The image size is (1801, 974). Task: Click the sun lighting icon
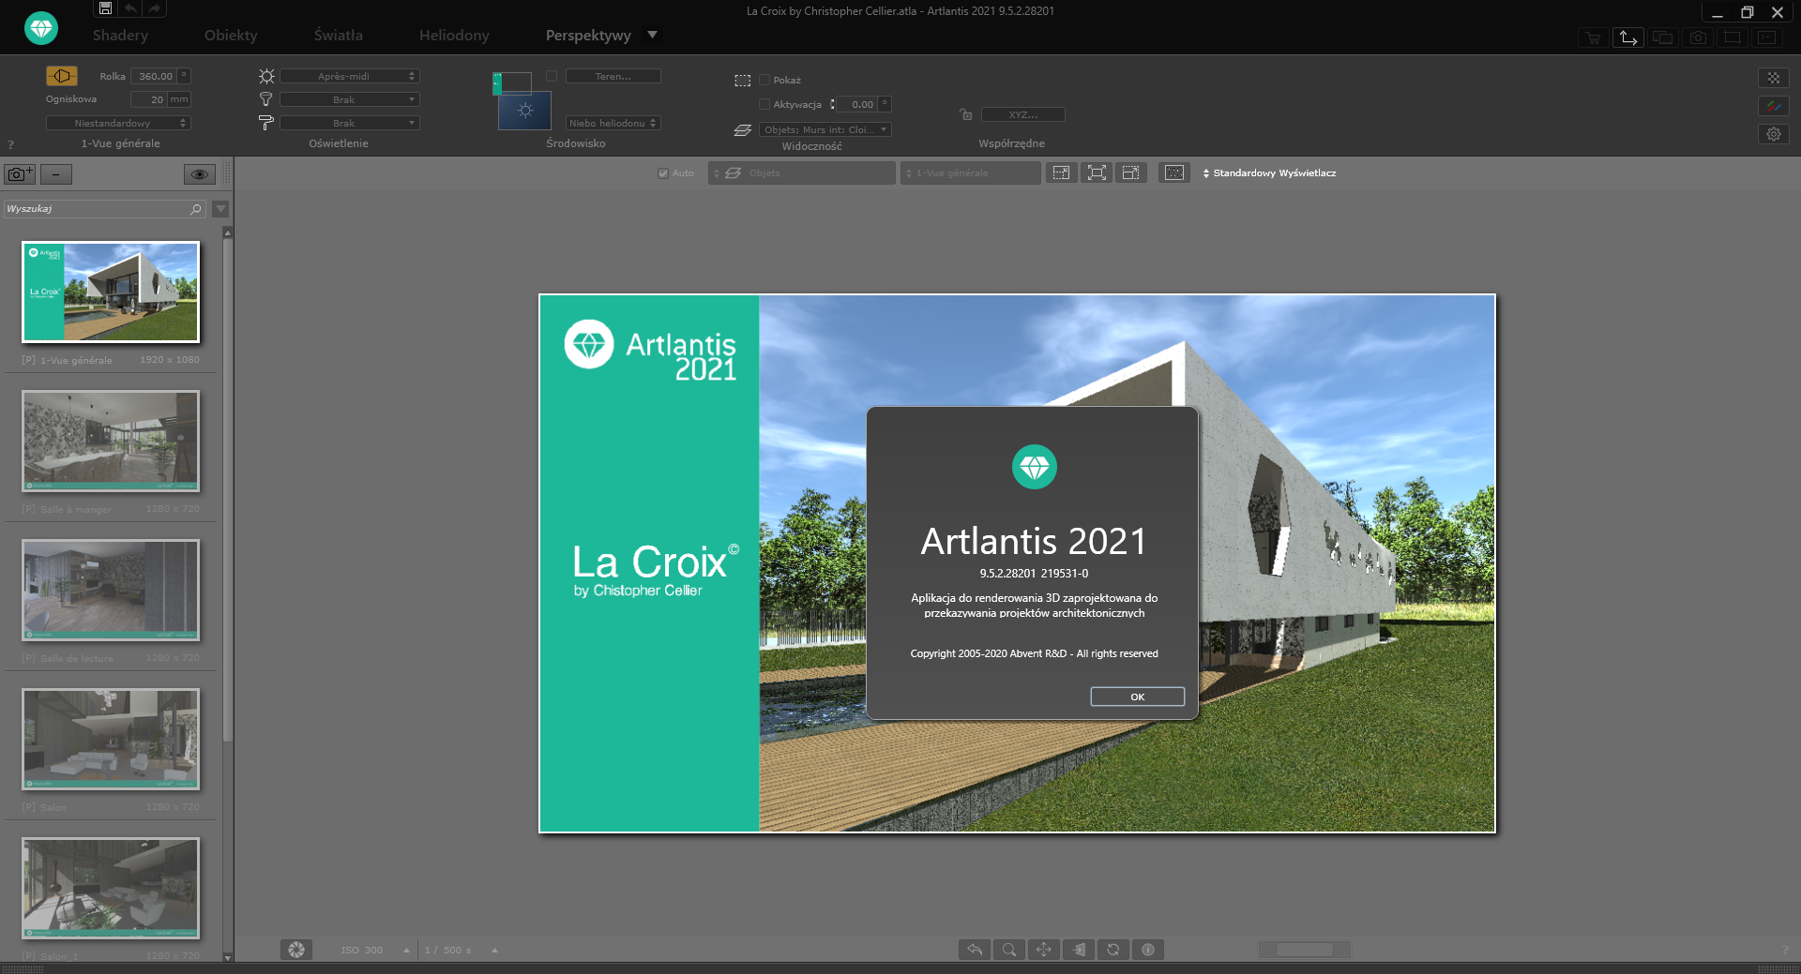266,76
